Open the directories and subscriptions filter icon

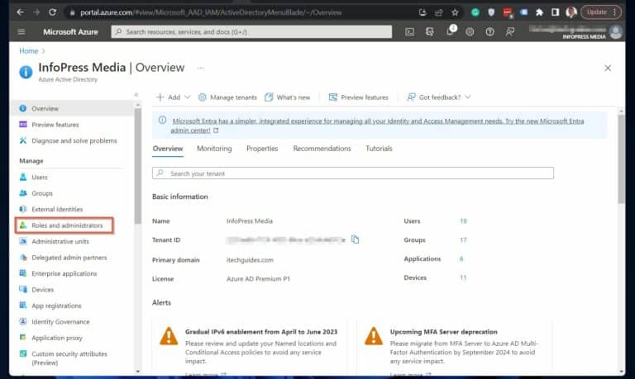(x=430, y=31)
